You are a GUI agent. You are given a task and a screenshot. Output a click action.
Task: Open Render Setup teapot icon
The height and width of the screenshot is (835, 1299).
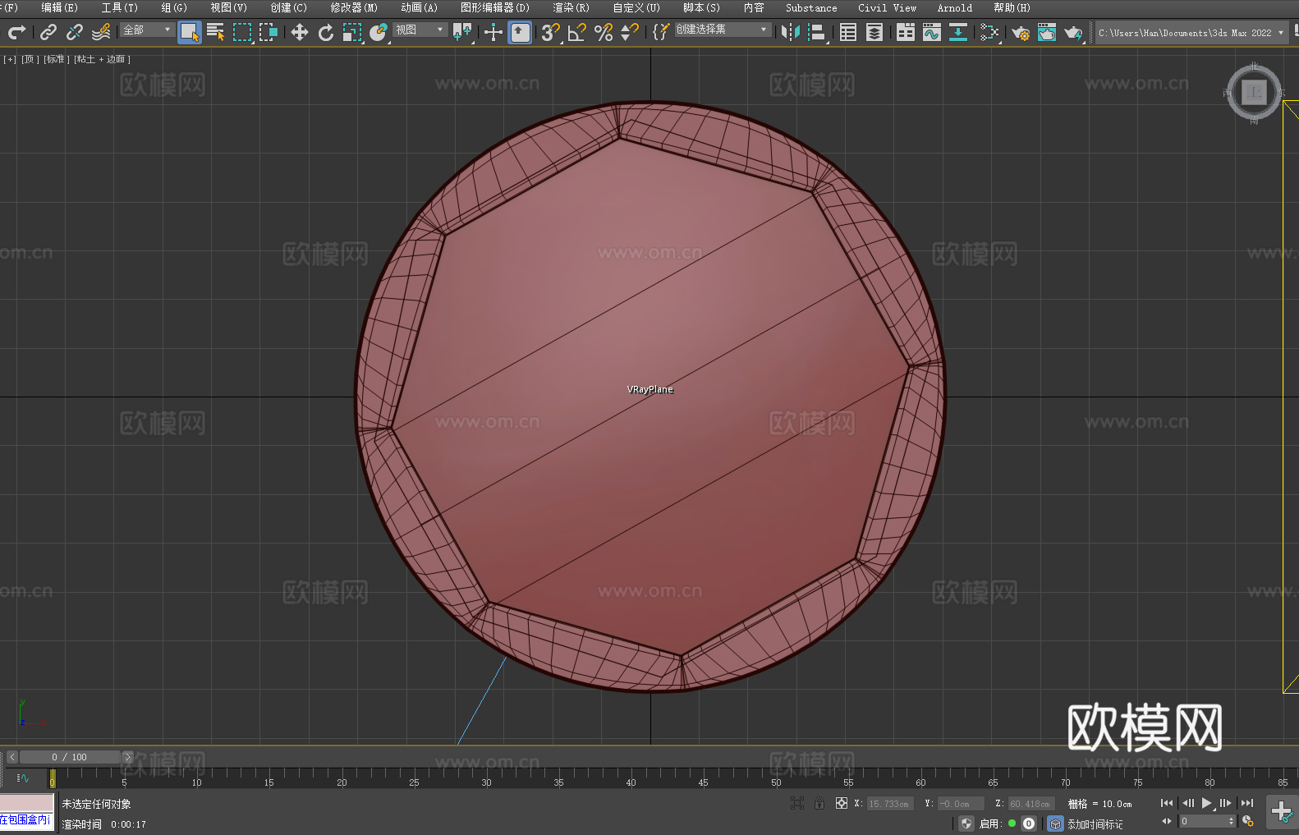tap(1021, 32)
